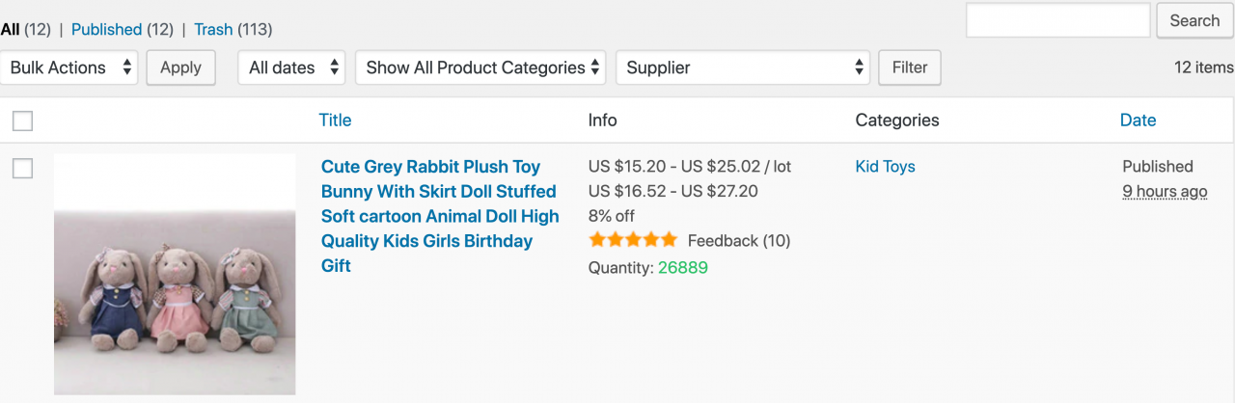Click the 9 hours ago timestamp
The height and width of the screenshot is (403, 1235).
pos(1165,191)
